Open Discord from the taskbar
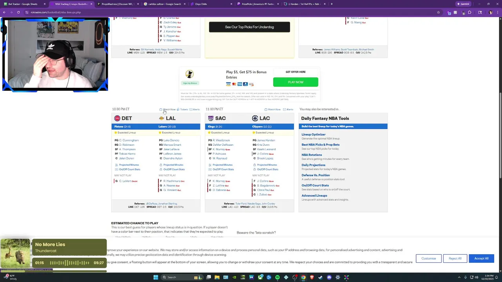502x282 pixels. 329,277
